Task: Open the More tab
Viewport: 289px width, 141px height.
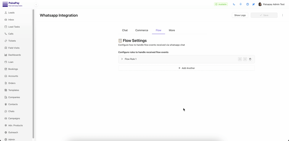Action: click(x=172, y=30)
